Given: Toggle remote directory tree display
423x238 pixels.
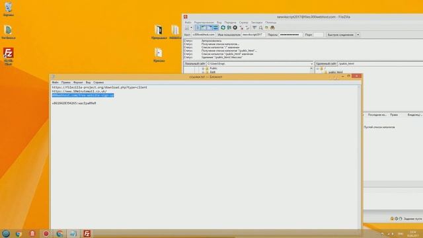Looking at the screenshot, I should coord(210,28).
